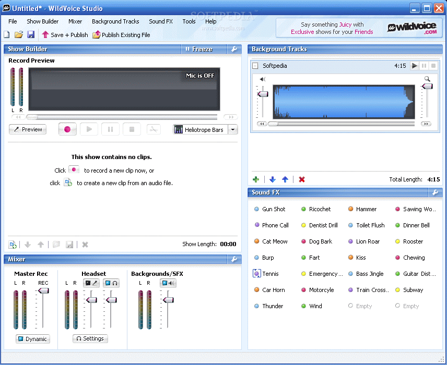Open the Sound FX menu

(x=160, y=21)
